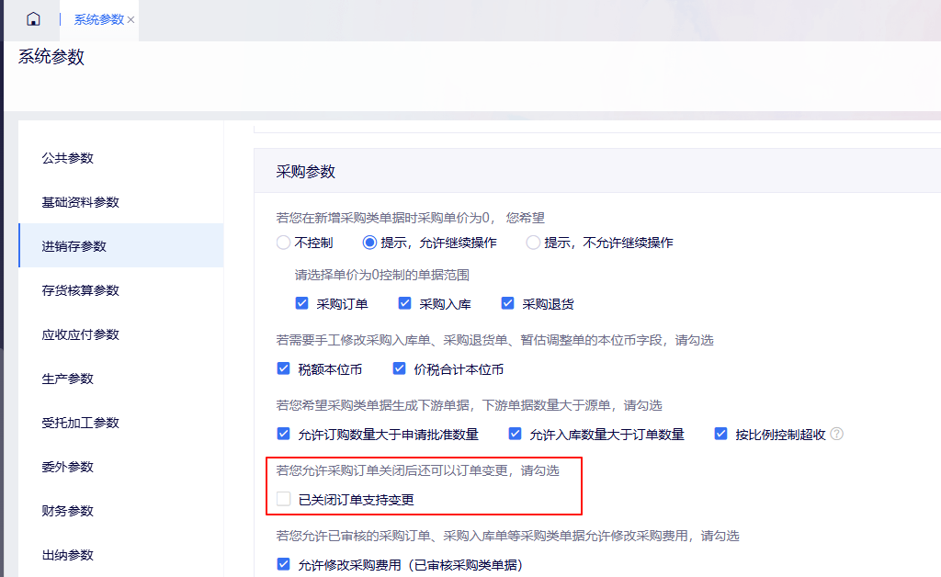
Task: Toggle the 按比例控制超收 checkbox
Action: [720, 434]
